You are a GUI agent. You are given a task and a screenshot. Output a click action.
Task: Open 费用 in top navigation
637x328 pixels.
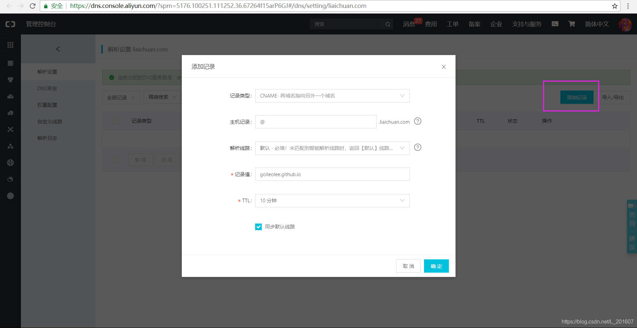pos(431,24)
